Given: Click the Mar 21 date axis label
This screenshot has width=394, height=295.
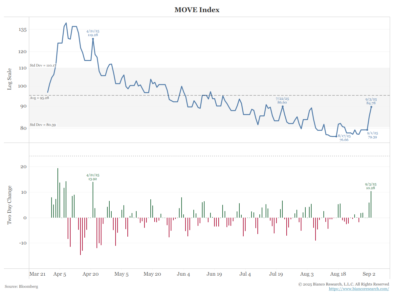Looking at the screenshot, I should pos(37,274).
